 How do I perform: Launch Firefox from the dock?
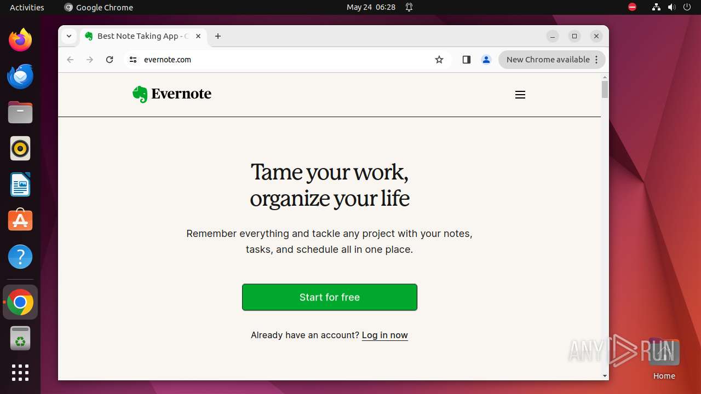point(20,40)
